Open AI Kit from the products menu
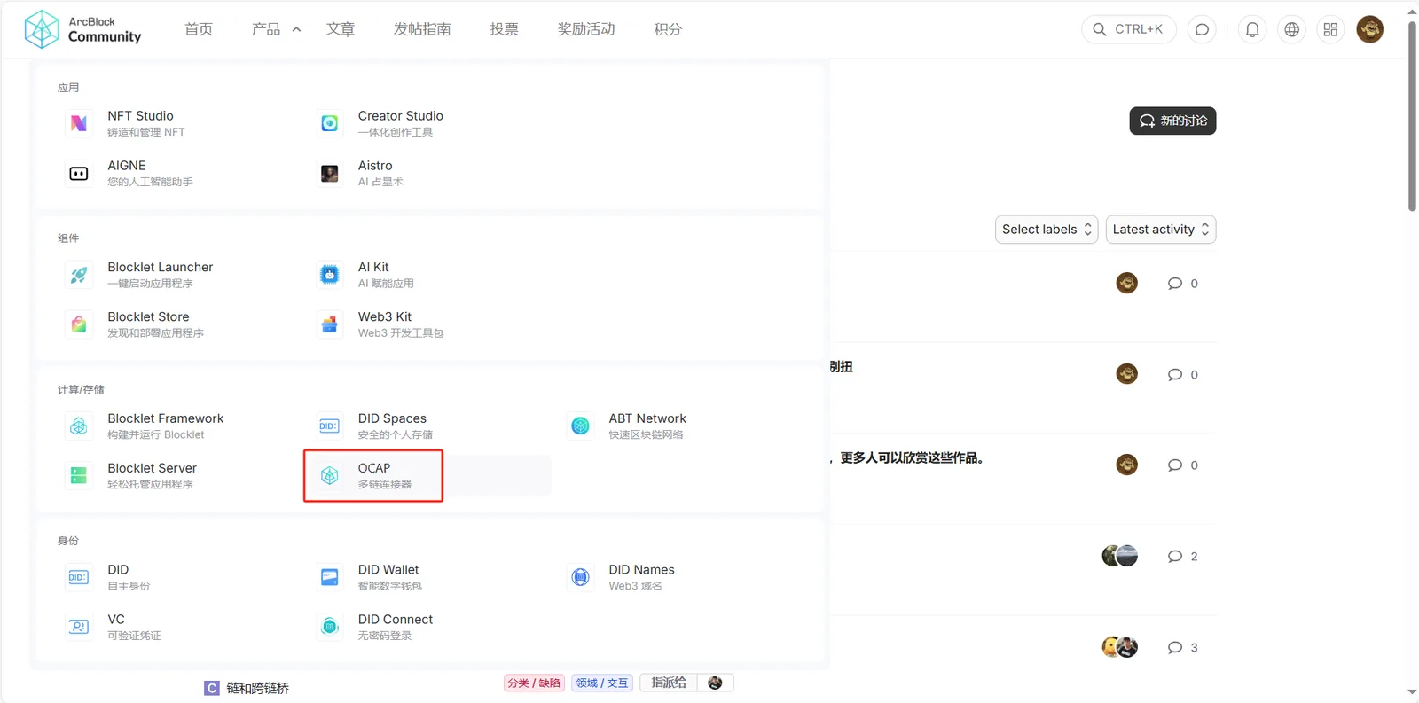The image size is (1419, 703). (x=329, y=275)
